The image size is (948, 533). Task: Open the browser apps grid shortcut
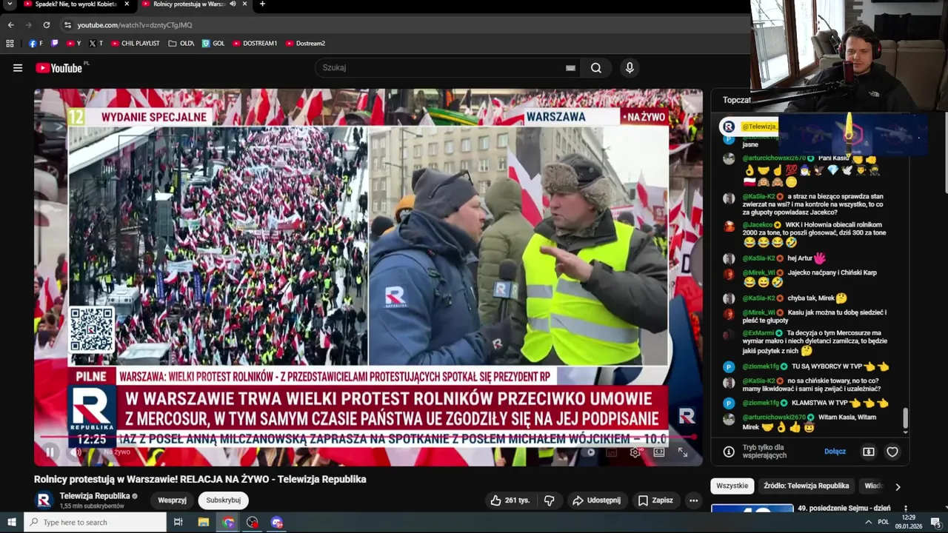[x=10, y=44]
